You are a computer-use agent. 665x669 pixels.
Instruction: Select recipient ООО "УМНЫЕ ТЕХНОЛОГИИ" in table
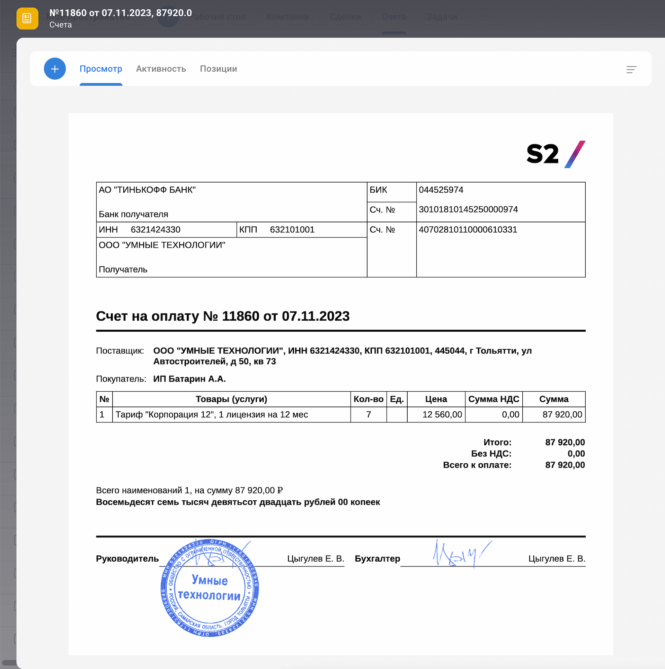162,245
